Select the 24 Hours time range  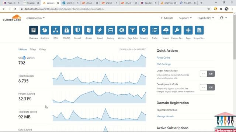pos(23,49)
